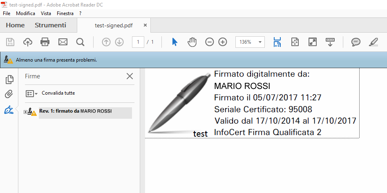Open the Modifica menu

click(25, 13)
